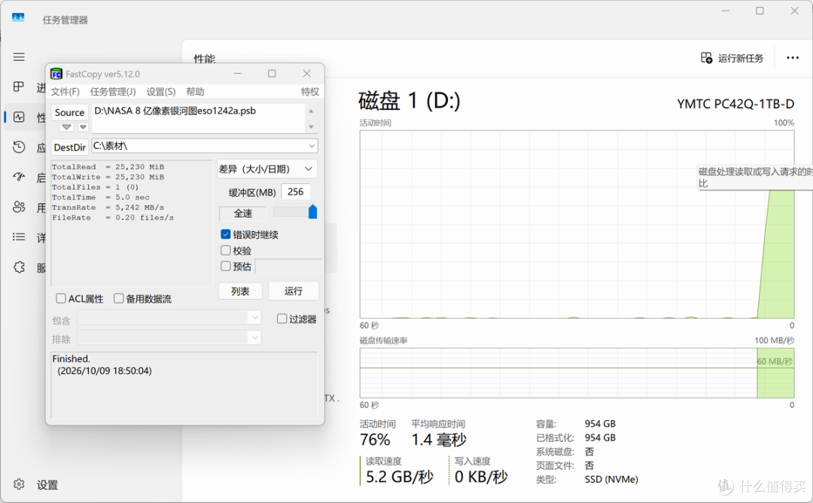The width and height of the screenshot is (813, 503).
Task: Click the Source button in FastCopy
Action: (x=69, y=112)
